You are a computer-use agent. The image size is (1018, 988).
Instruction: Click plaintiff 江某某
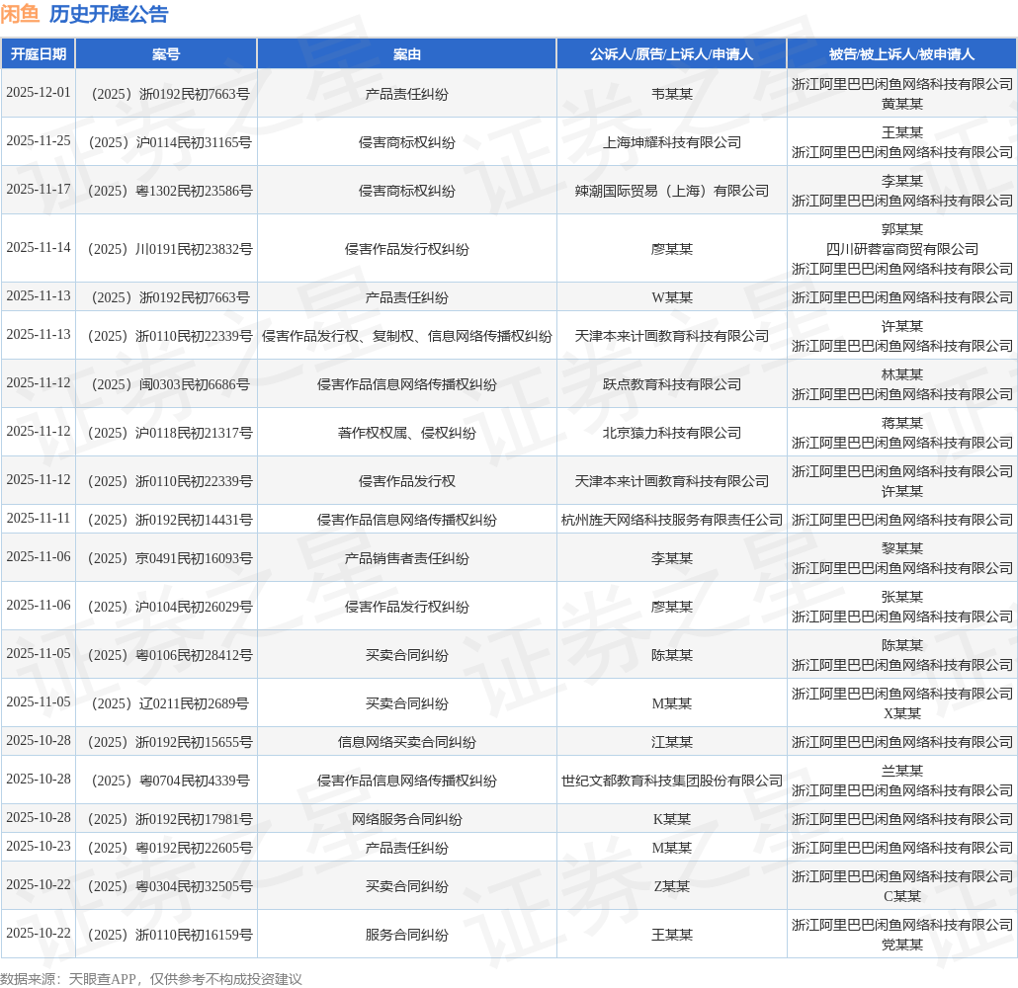(x=671, y=742)
